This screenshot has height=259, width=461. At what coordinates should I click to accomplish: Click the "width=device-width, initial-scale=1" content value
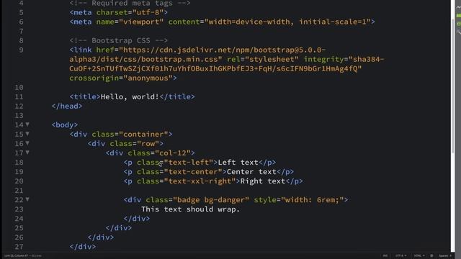[x=287, y=22]
